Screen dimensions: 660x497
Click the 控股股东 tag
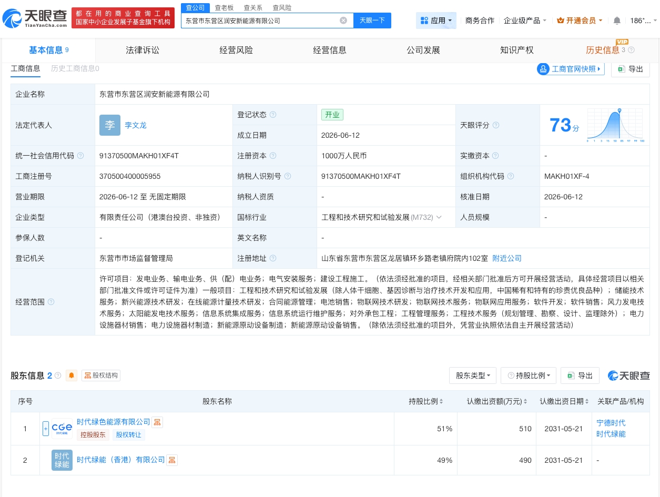[93, 435]
